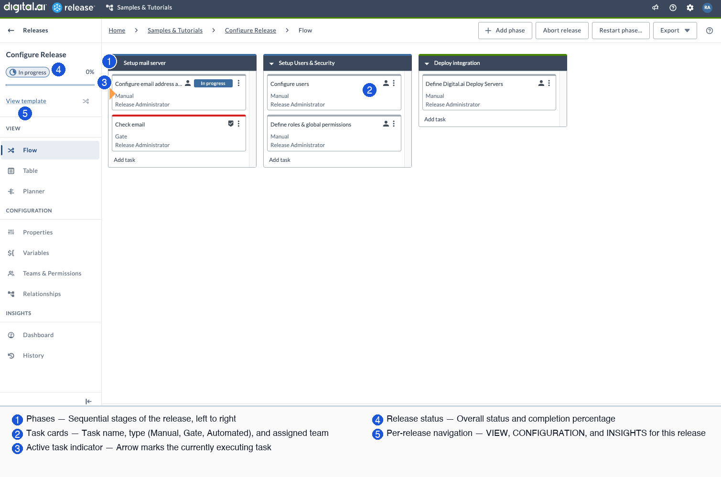The image size is (721, 477).
Task: Open the Planner view
Action: coord(50,191)
